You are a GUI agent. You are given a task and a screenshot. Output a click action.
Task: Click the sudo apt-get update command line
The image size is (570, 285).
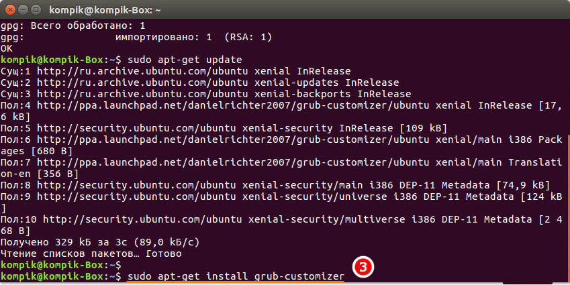tap(185, 60)
